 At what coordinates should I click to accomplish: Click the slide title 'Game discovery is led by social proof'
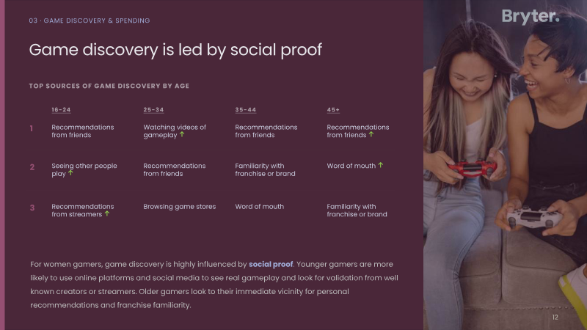coord(175,50)
